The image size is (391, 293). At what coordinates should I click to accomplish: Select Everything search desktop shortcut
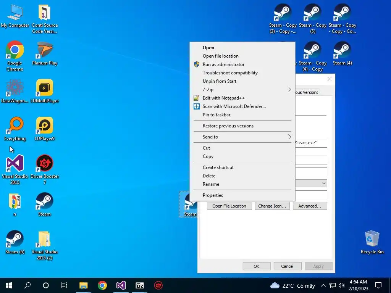point(15,129)
